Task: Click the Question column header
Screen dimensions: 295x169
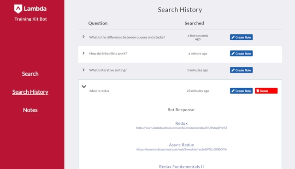Action: point(98,23)
